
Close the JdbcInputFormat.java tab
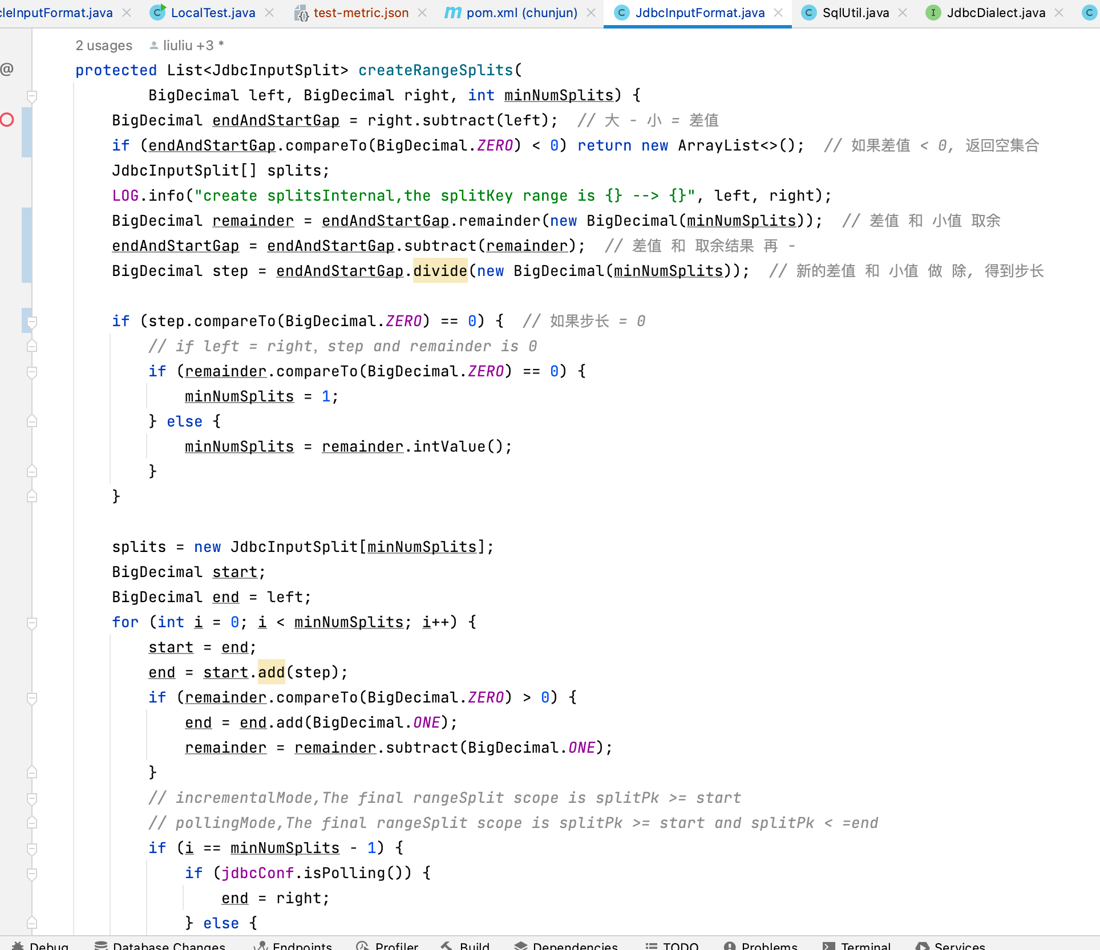click(778, 13)
